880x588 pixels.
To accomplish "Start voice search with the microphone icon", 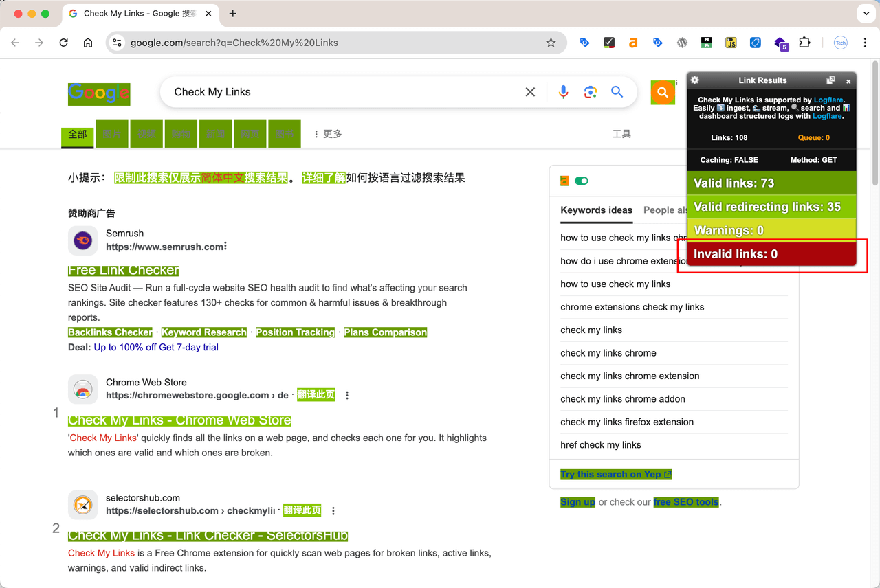I will (564, 92).
